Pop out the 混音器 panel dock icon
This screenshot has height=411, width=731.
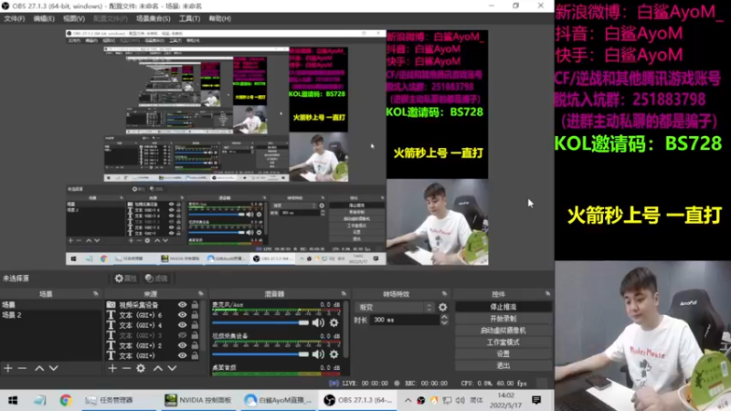(x=344, y=293)
